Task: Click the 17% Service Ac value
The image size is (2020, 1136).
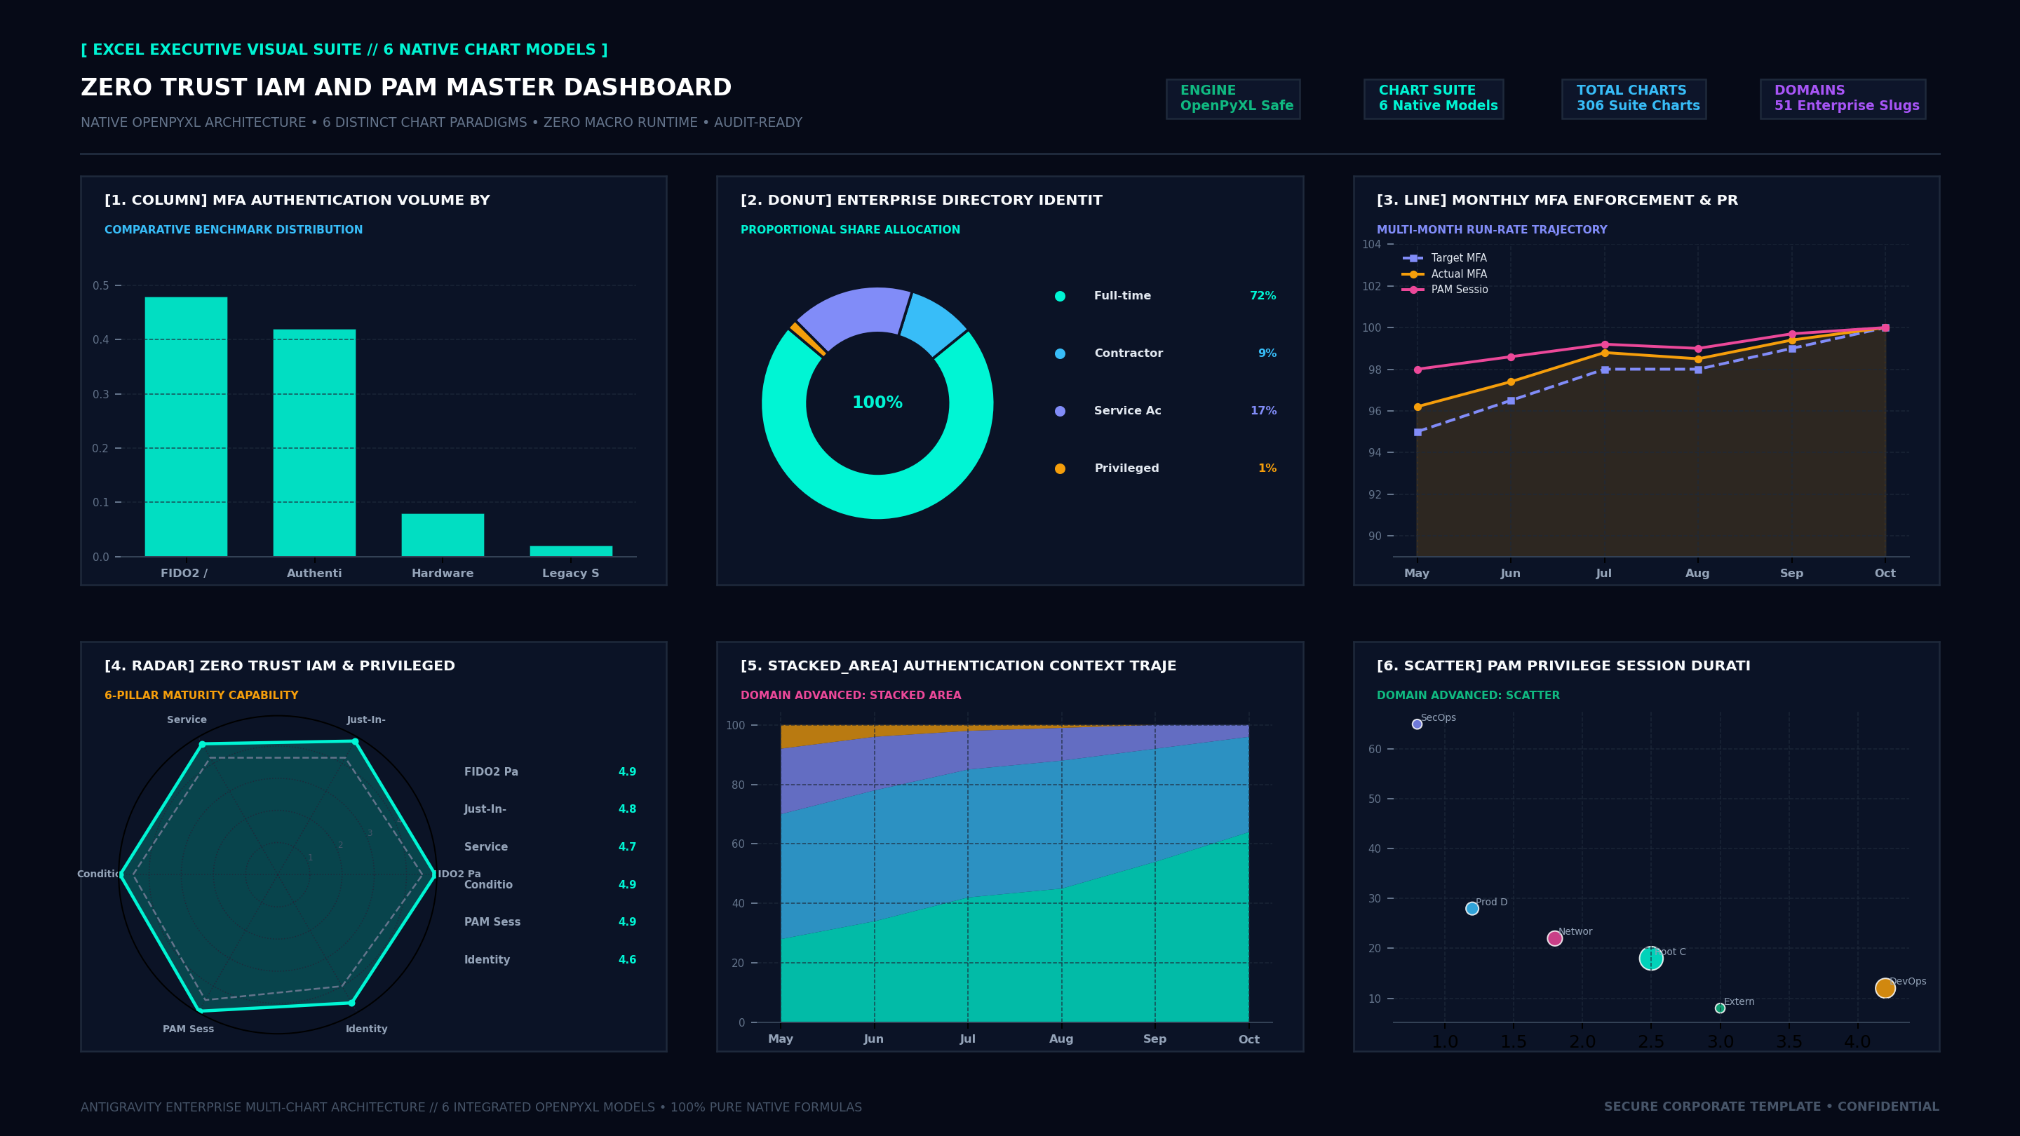Action: 1263,411
